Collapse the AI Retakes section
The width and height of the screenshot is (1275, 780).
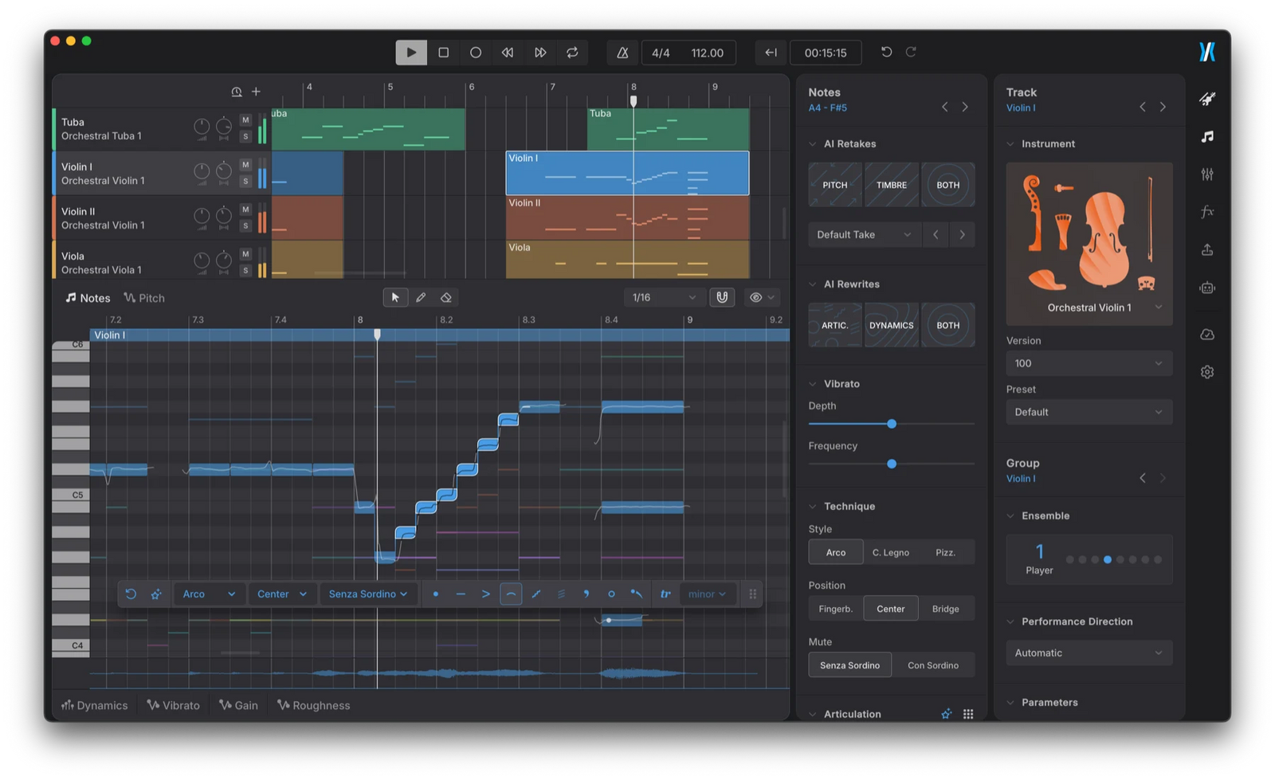[x=813, y=144]
